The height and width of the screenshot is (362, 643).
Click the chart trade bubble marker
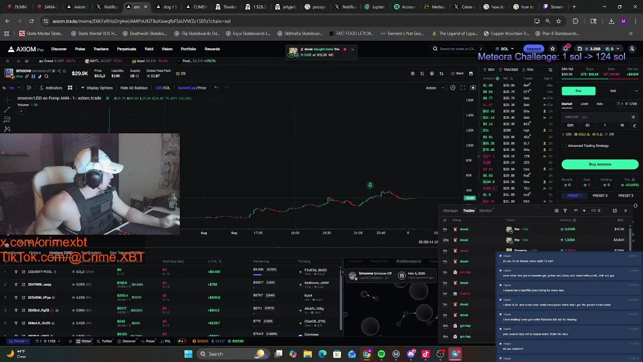coord(370,186)
